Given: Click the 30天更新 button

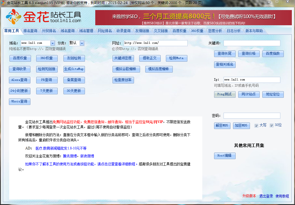Looking at the screenshot, I should (x=74, y=91).
